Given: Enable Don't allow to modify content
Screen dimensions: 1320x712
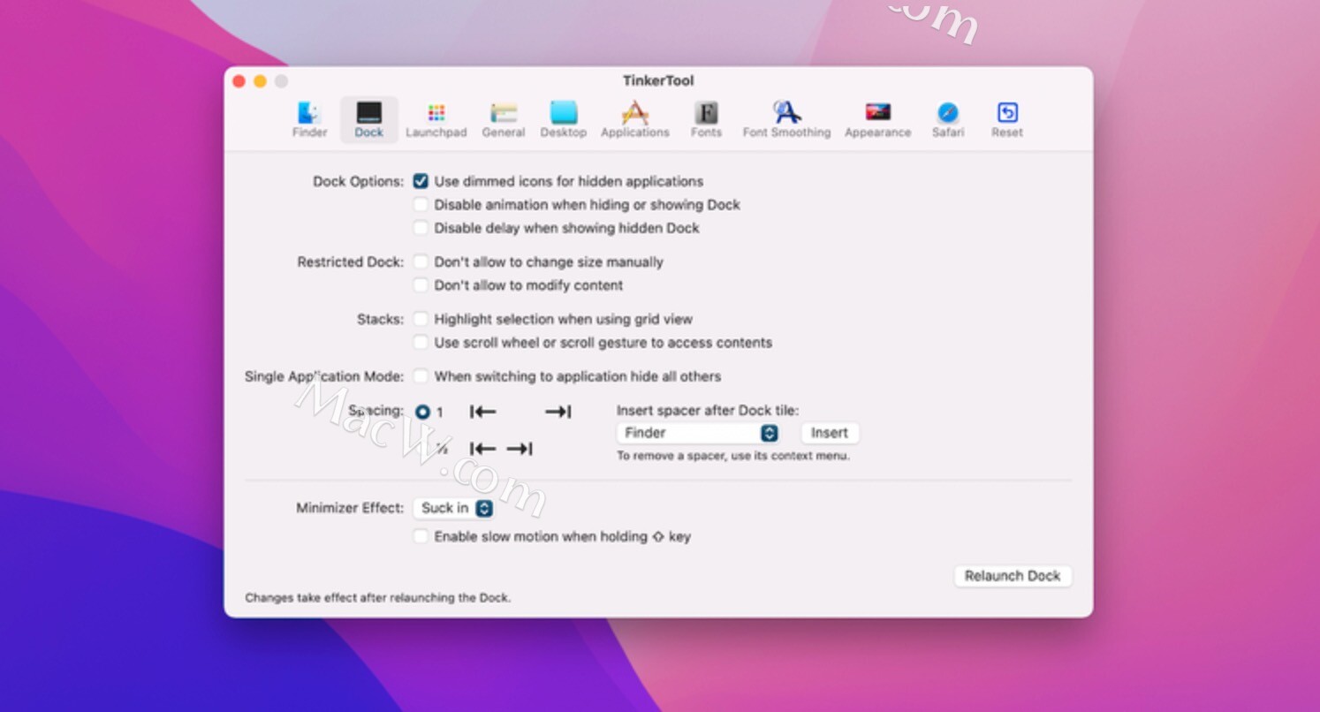Looking at the screenshot, I should (421, 284).
